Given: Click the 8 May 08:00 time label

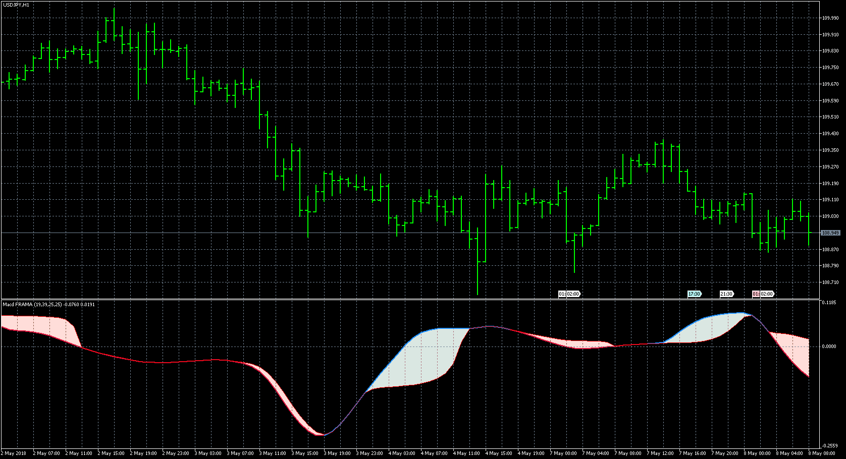Looking at the screenshot, I should coord(821,453).
